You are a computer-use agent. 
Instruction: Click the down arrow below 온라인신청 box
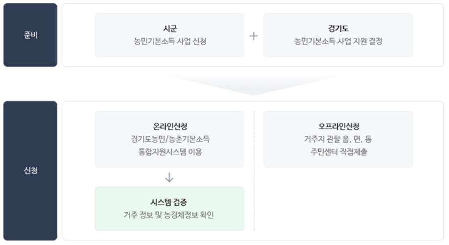point(169,177)
